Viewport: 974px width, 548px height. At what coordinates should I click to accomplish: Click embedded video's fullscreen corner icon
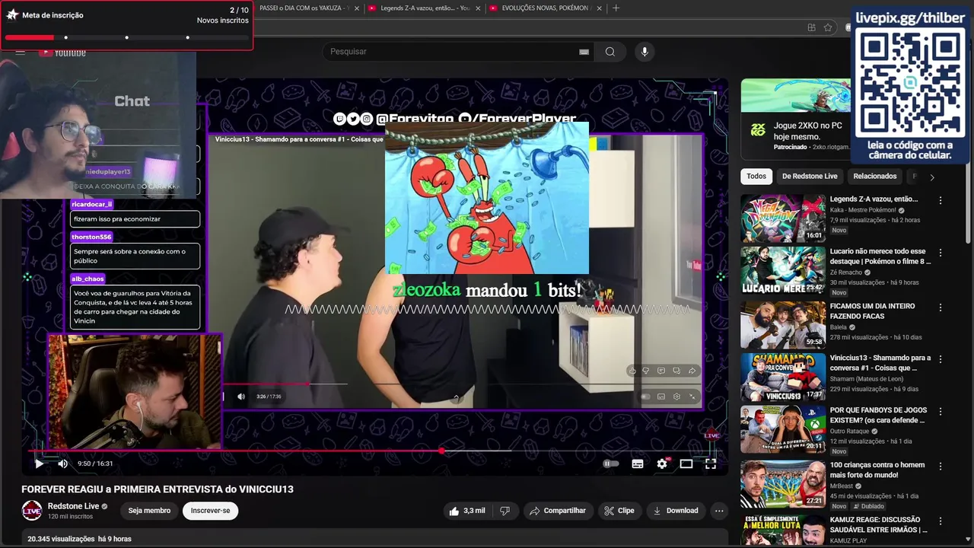(692, 397)
